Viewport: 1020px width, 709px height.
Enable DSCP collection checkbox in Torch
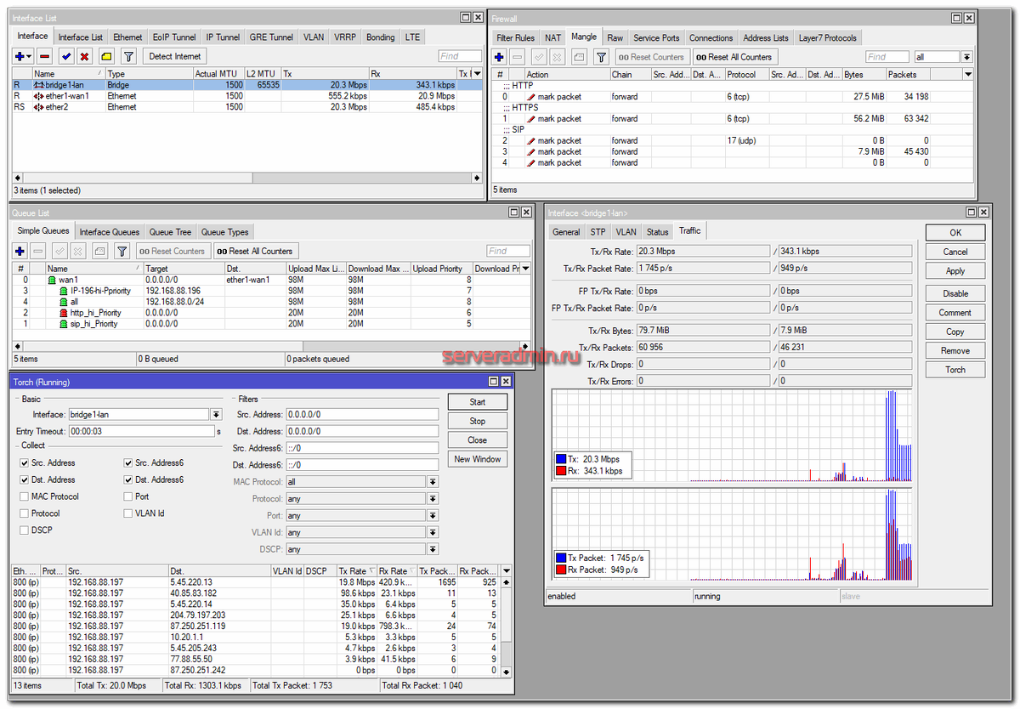[24, 530]
